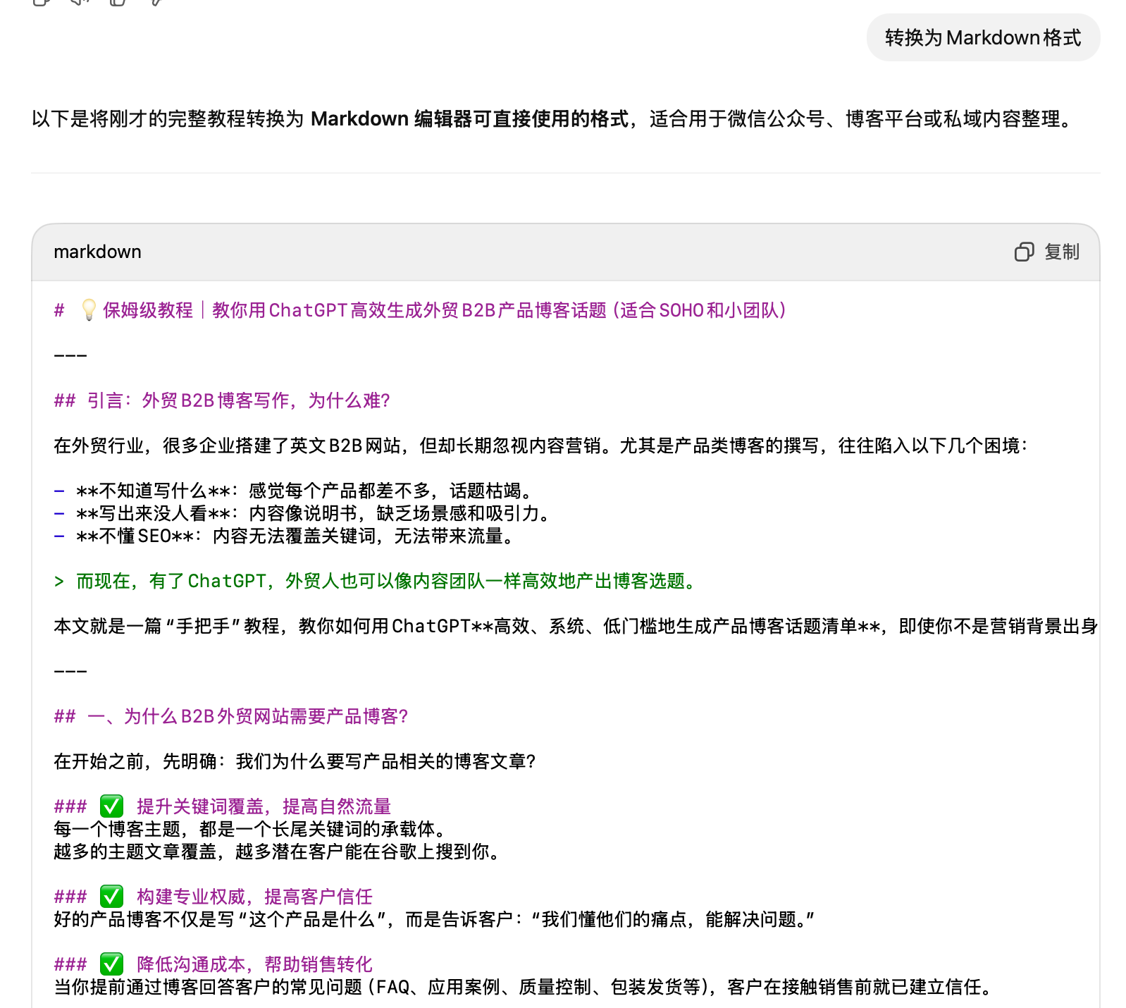This screenshot has width=1126, height=1008.
Task: Click heading text 构建专业权威，提高客户信任
Action: coord(254,896)
